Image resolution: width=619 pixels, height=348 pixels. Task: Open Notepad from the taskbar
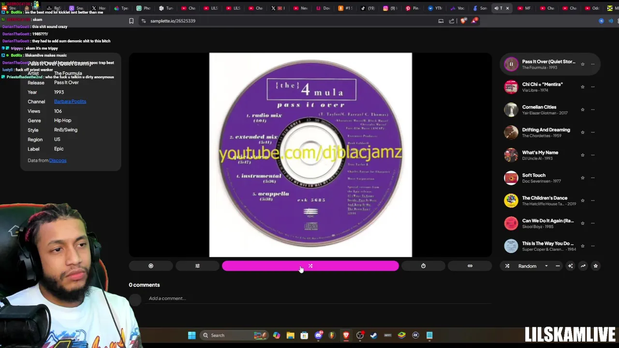coord(429,335)
